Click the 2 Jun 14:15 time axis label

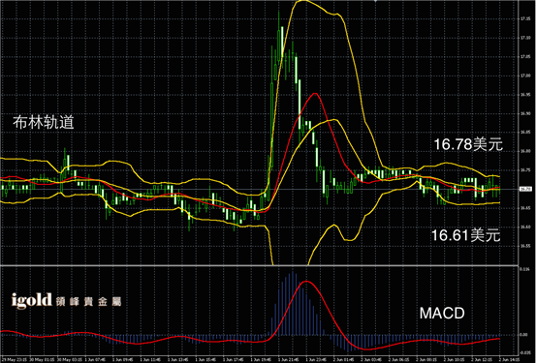(510, 359)
